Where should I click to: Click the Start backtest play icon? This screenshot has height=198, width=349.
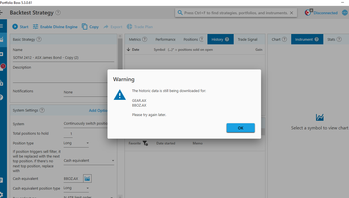[x=15, y=27]
